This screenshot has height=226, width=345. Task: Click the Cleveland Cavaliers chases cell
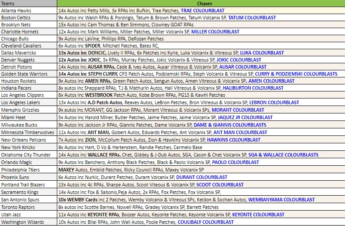tap(200, 46)
